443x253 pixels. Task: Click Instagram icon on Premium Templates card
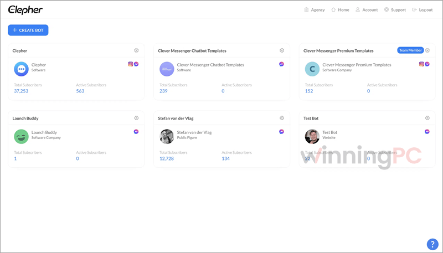[x=421, y=64]
